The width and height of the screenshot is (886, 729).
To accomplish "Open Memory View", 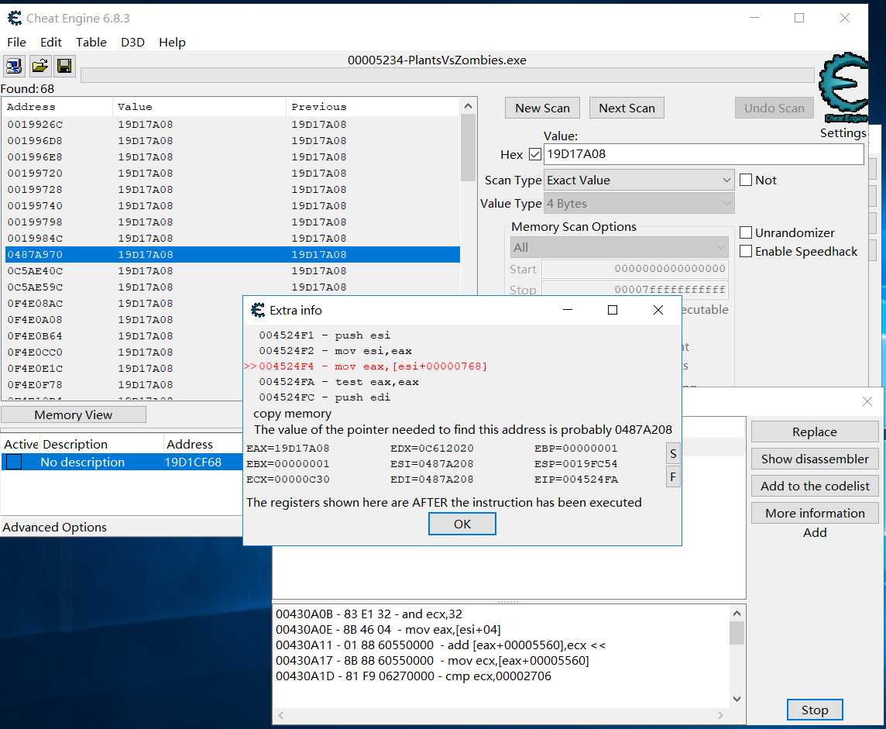I will click(74, 414).
